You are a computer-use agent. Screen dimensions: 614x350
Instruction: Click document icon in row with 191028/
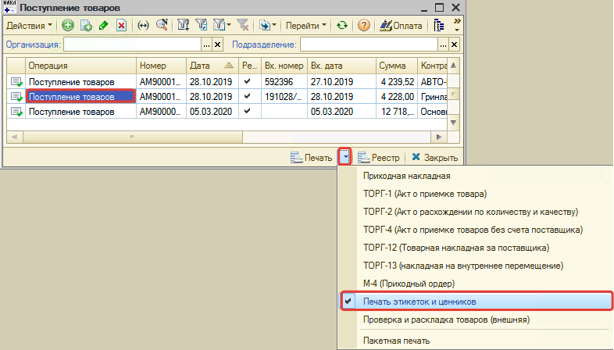pos(16,97)
